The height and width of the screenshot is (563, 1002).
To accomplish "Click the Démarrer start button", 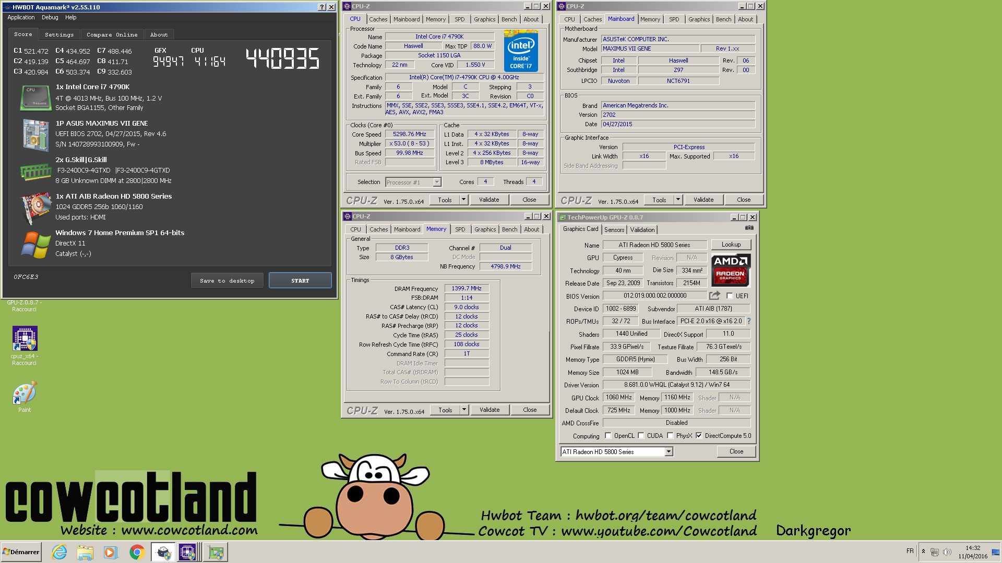I will pos(21,552).
